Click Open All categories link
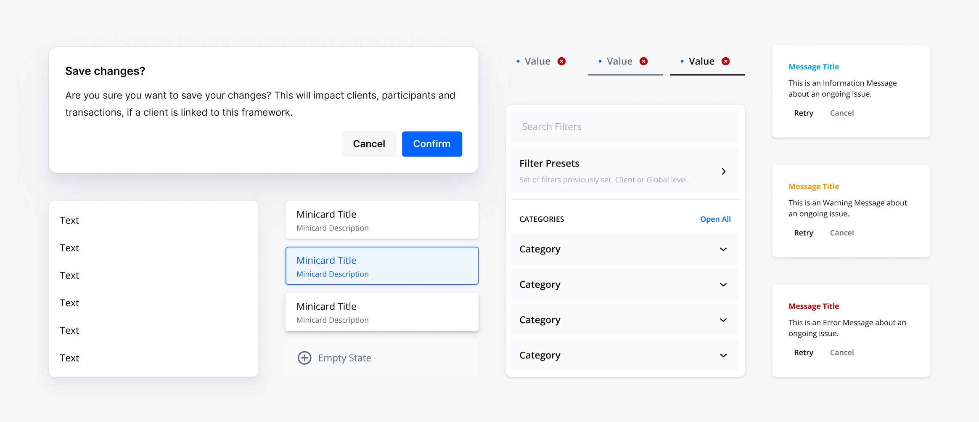The height and width of the screenshot is (422, 979). (715, 219)
